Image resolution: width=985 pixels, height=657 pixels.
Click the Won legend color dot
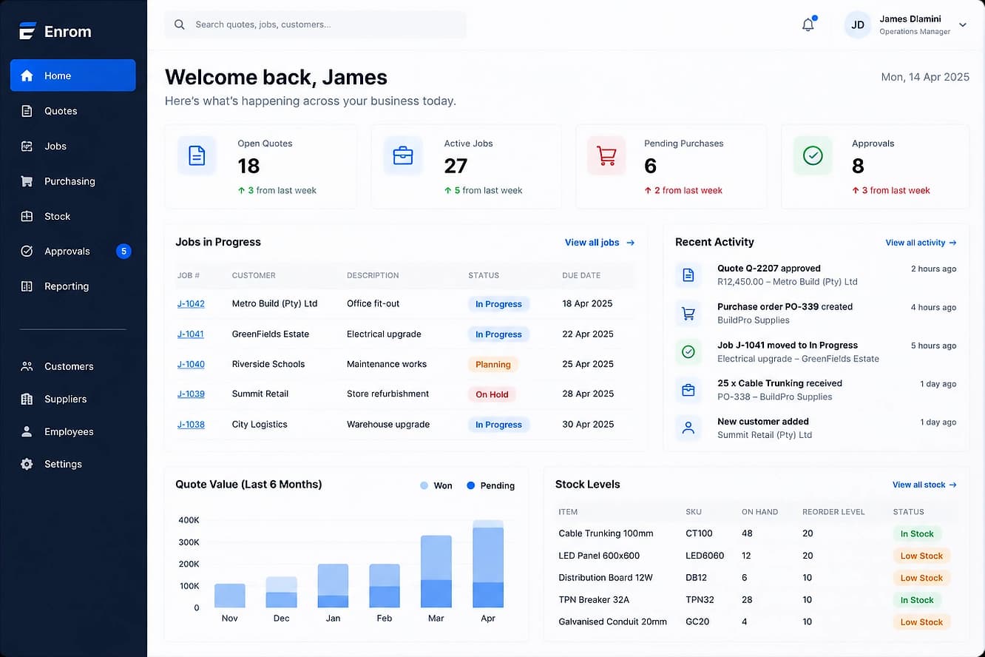[x=424, y=485]
